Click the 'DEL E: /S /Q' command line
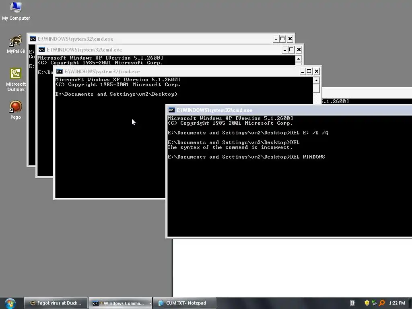The width and height of the screenshot is (412, 309). tap(248, 133)
